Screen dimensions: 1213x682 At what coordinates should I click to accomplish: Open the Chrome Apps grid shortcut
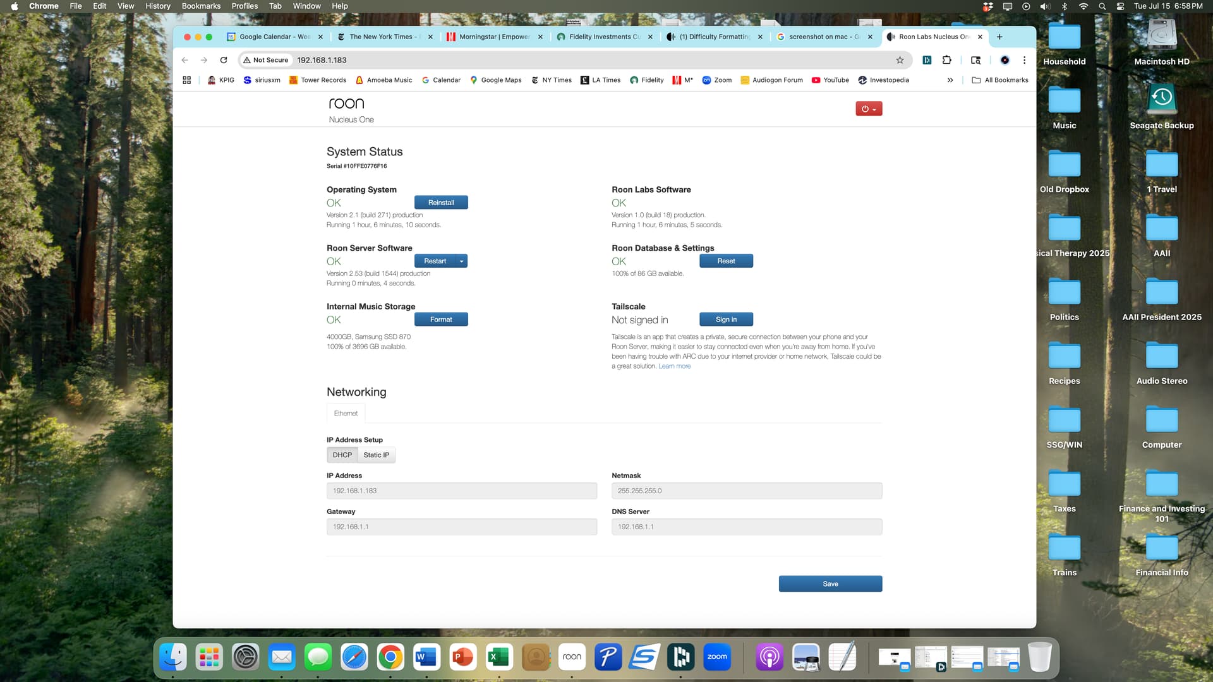186,80
